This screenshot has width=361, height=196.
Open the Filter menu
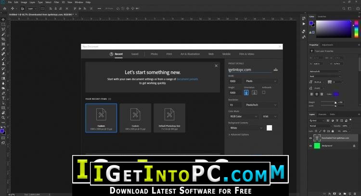click(56, 2)
